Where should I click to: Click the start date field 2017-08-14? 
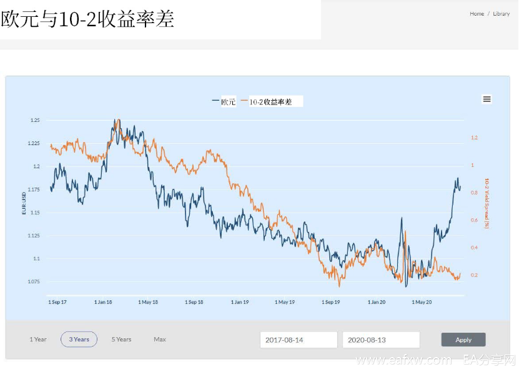click(x=299, y=340)
